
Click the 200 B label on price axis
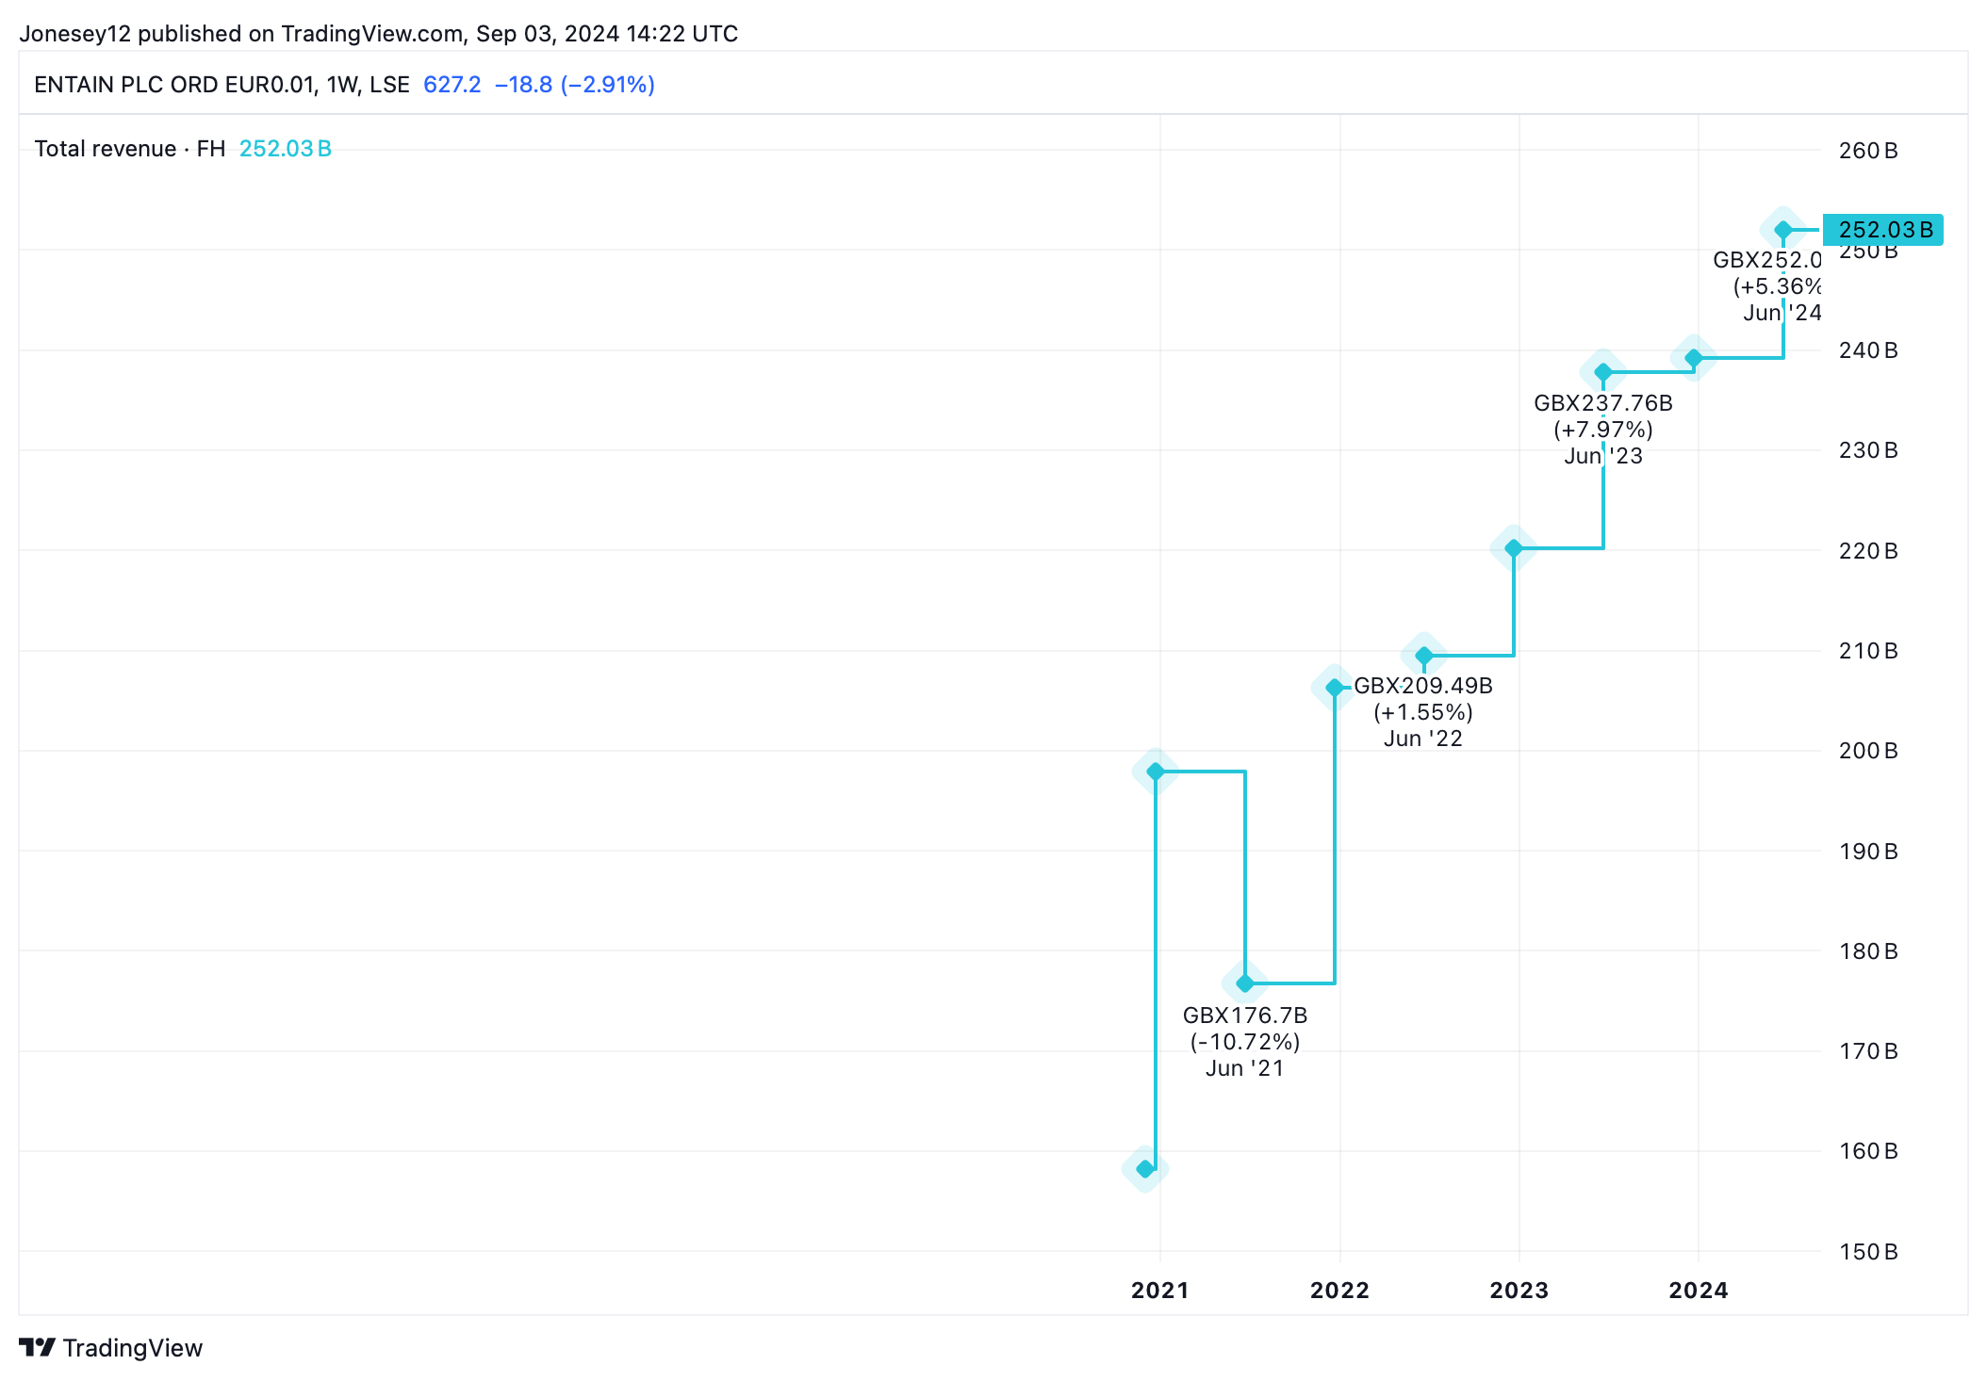(x=1867, y=751)
